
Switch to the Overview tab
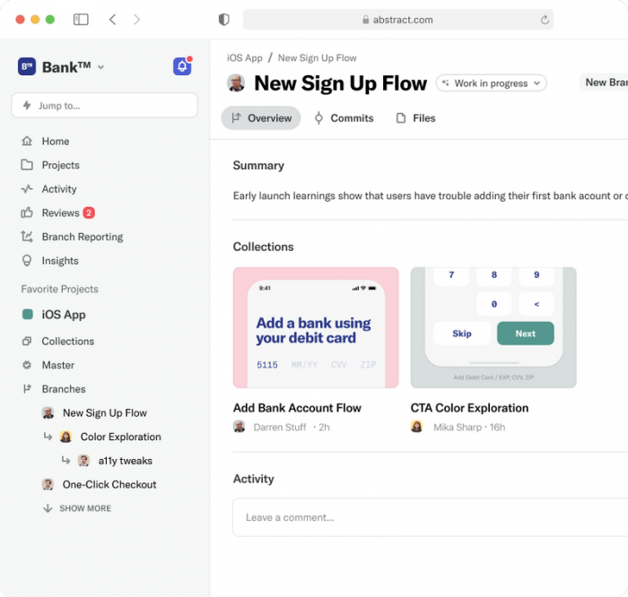pyautogui.click(x=261, y=118)
